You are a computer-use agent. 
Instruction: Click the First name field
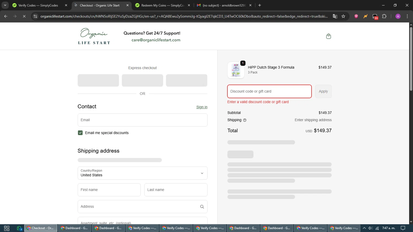[x=109, y=190]
